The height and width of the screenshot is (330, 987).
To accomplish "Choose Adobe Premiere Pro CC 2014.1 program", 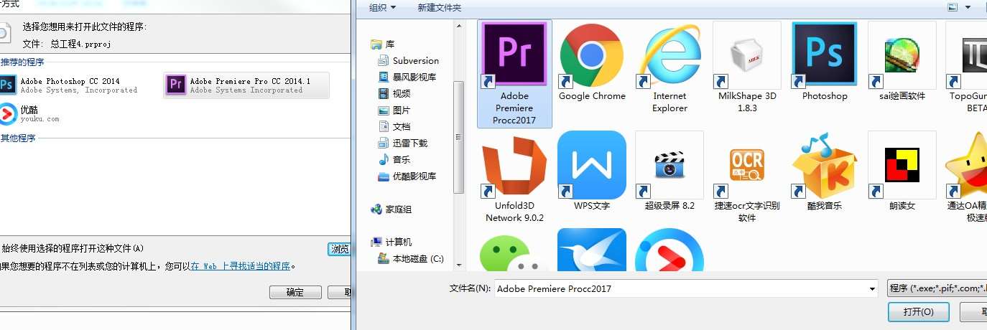I will click(246, 85).
